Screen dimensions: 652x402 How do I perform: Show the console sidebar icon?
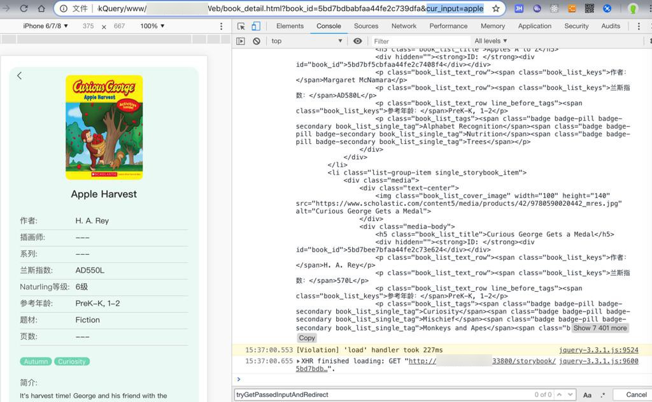[x=241, y=41]
